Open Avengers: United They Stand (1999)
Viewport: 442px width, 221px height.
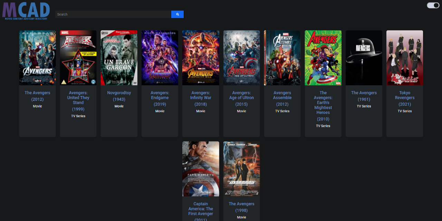click(x=78, y=100)
